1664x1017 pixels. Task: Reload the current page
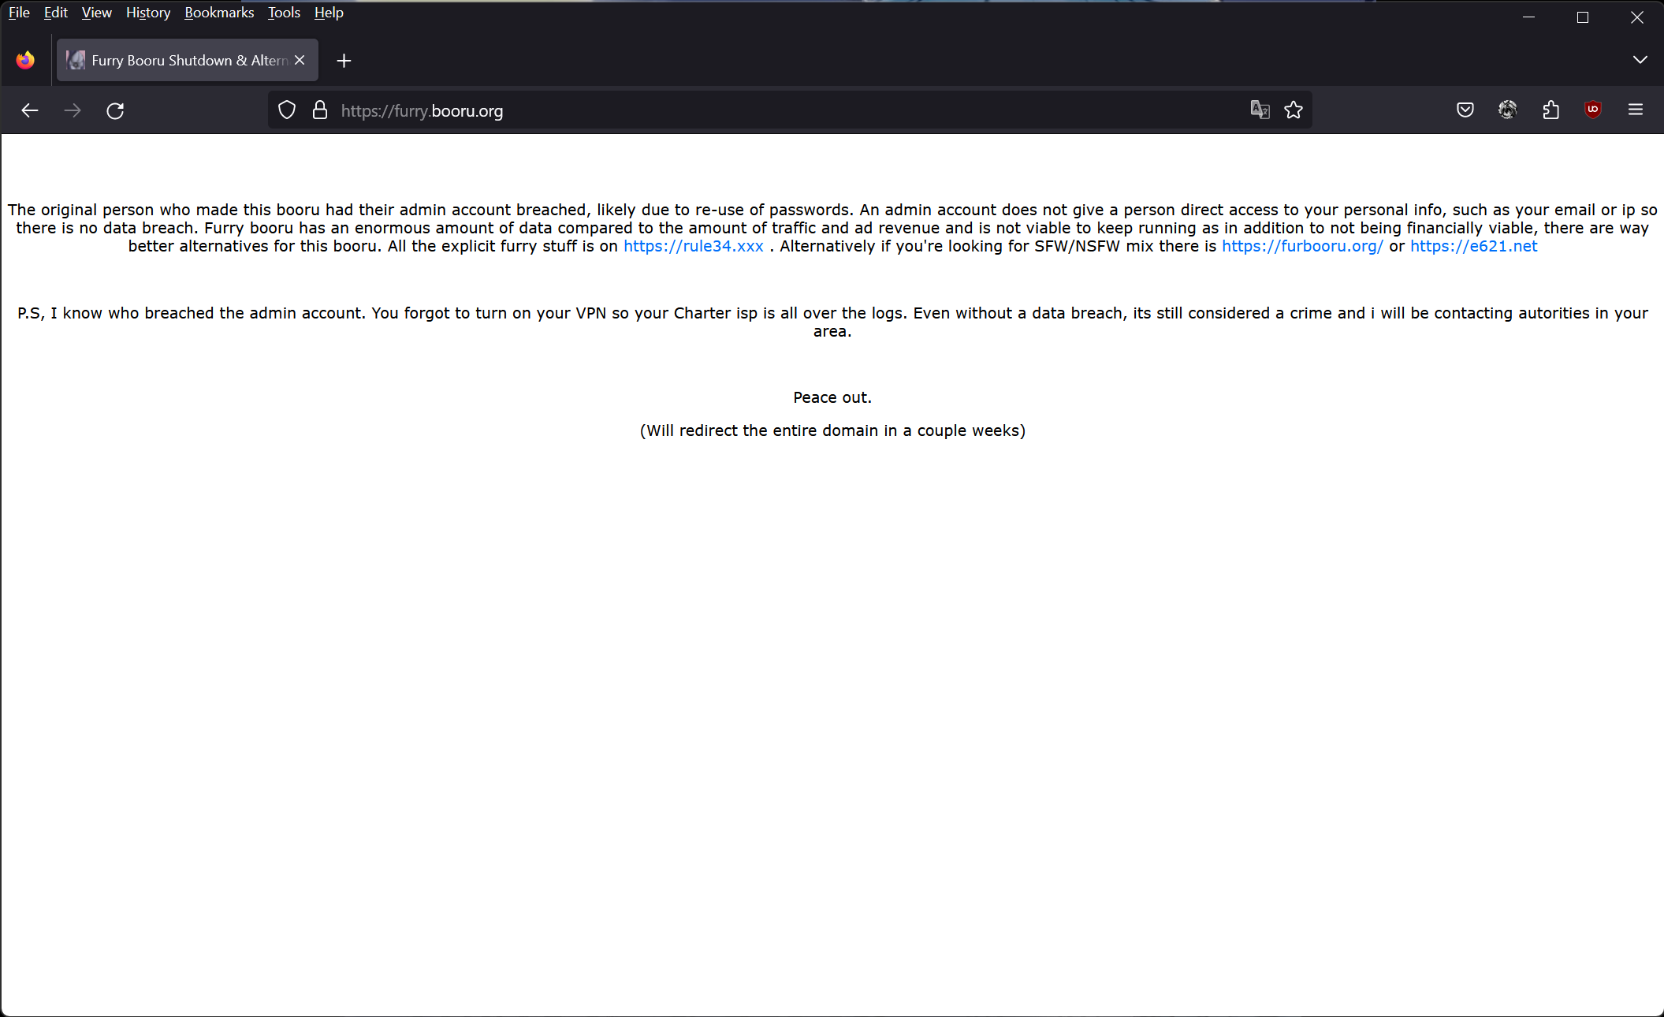pos(115,110)
